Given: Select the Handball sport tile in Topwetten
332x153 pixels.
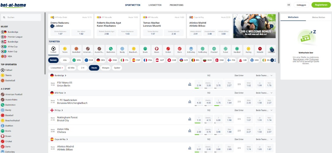Looking at the screenshot, I should (237, 50).
